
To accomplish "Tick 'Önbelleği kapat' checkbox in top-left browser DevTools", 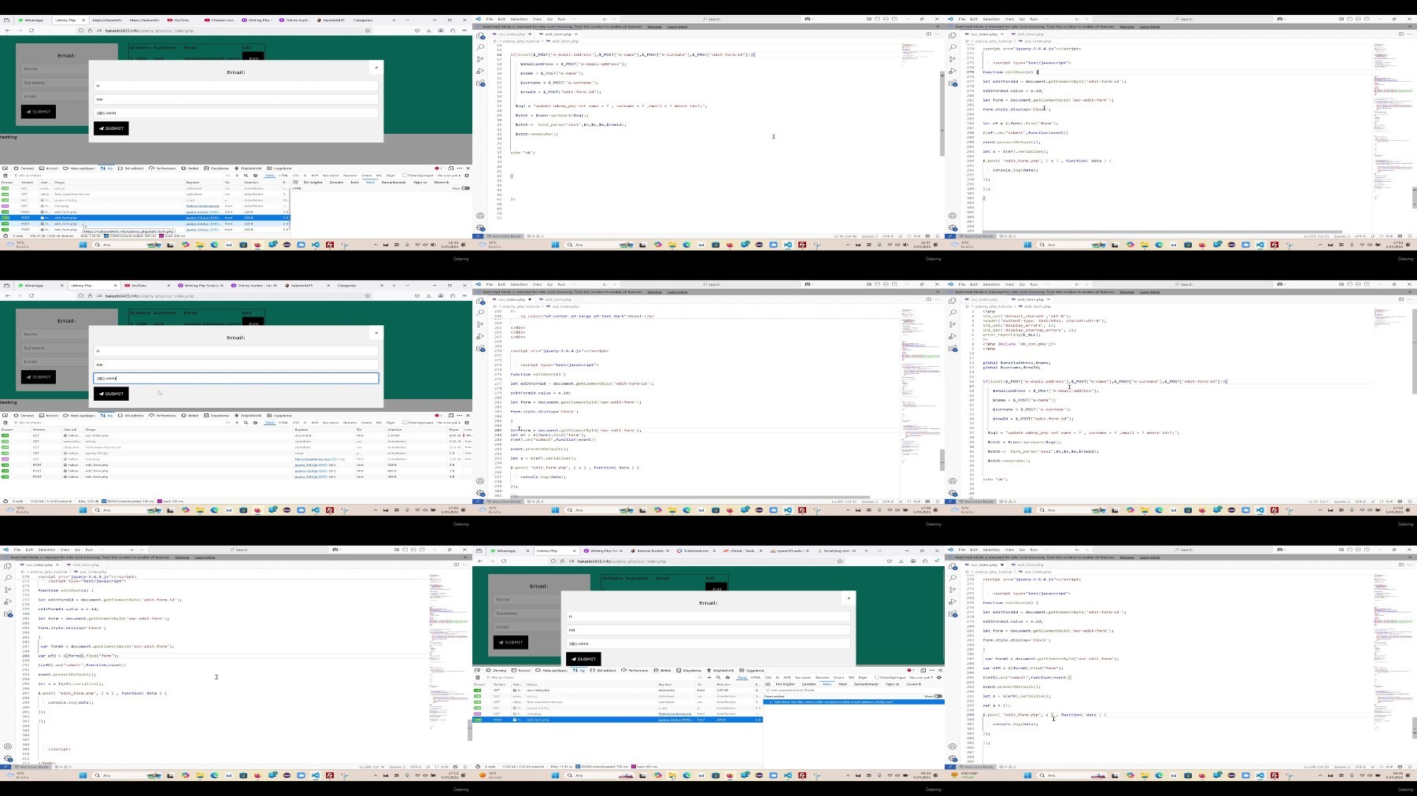I will (404, 176).
